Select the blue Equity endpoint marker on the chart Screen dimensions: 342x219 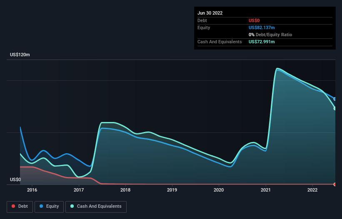pos(335,99)
